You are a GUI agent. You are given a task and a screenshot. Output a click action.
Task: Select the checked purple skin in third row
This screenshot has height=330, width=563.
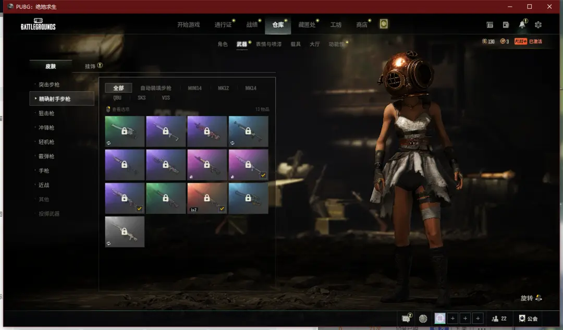(x=125, y=198)
